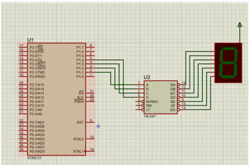Select the 74LS47 decoder U2 component

(x=161, y=97)
